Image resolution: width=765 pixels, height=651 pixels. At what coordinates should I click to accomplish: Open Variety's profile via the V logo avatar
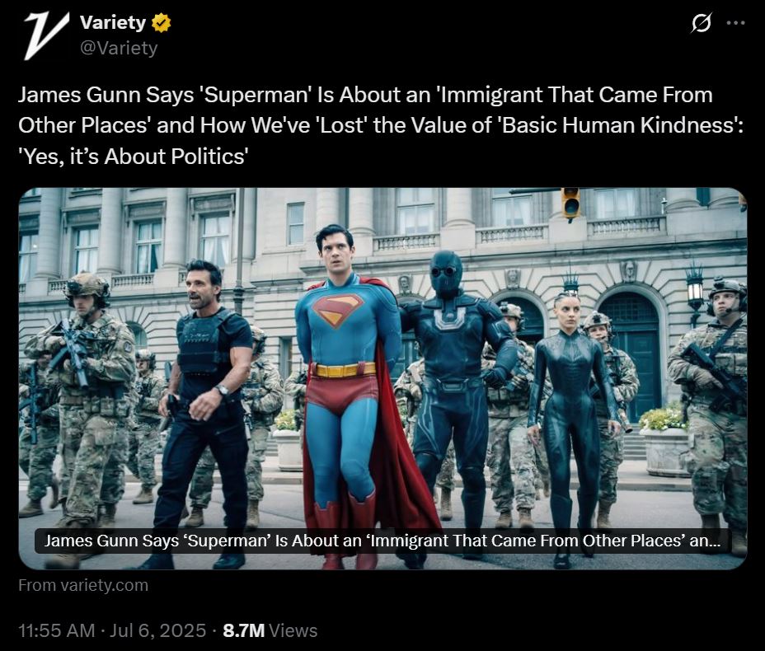[x=45, y=35]
